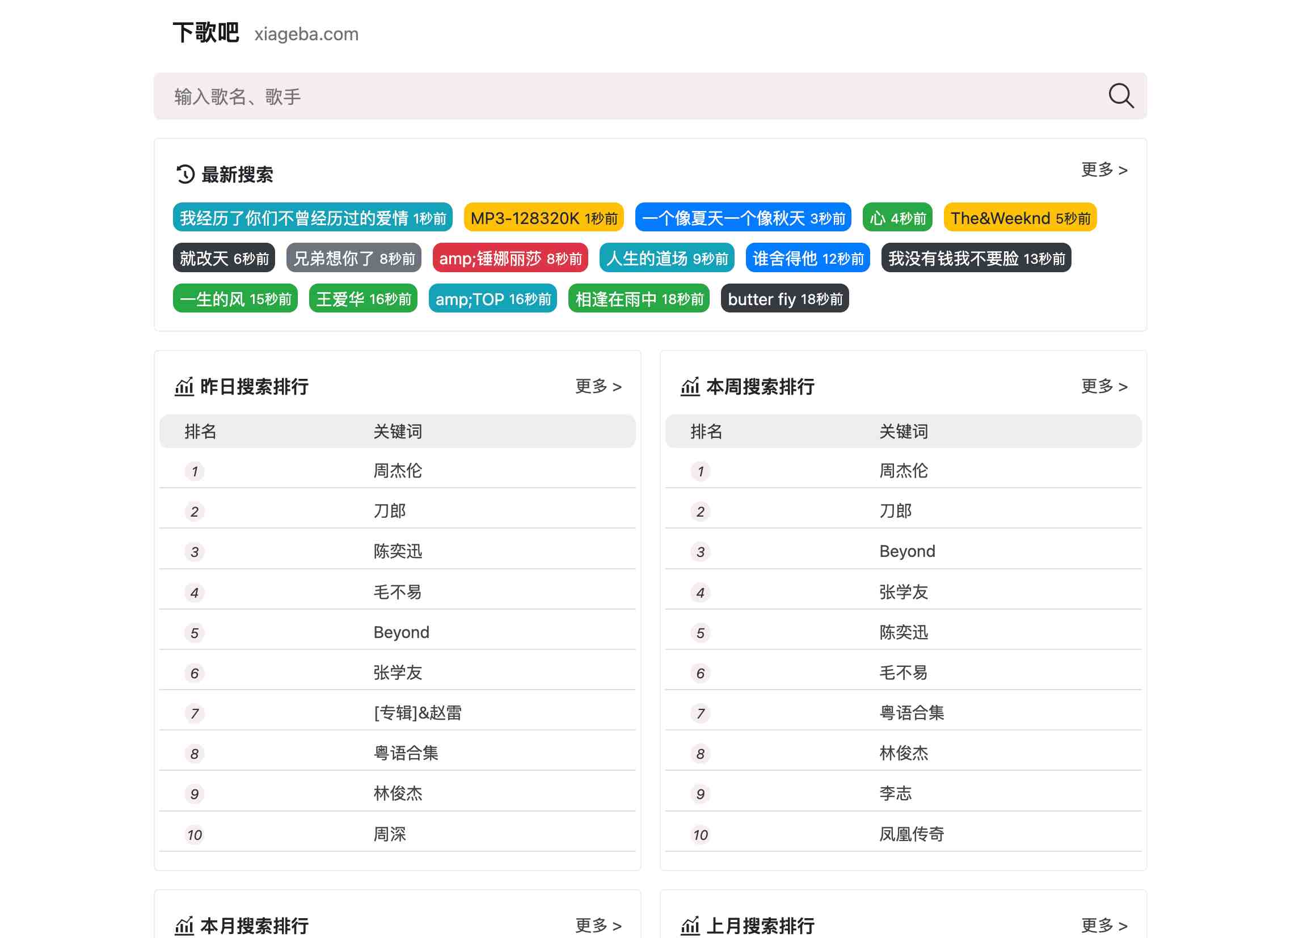Click 林俊杰 in 昨日搜索排行
This screenshot has height=938, width=1316.
click(398, 793)
